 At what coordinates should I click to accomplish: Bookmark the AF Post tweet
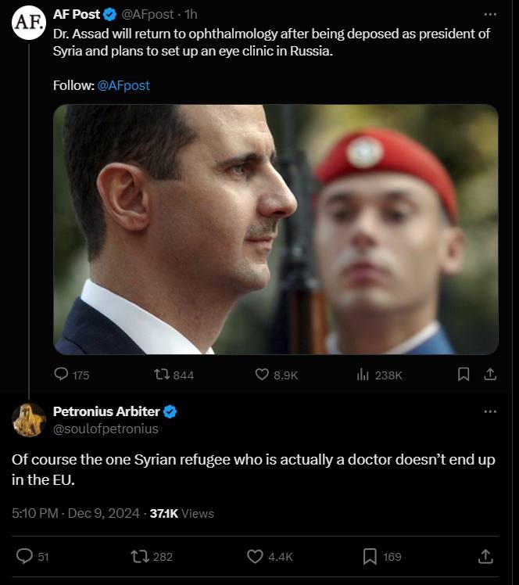pos(464,374)
